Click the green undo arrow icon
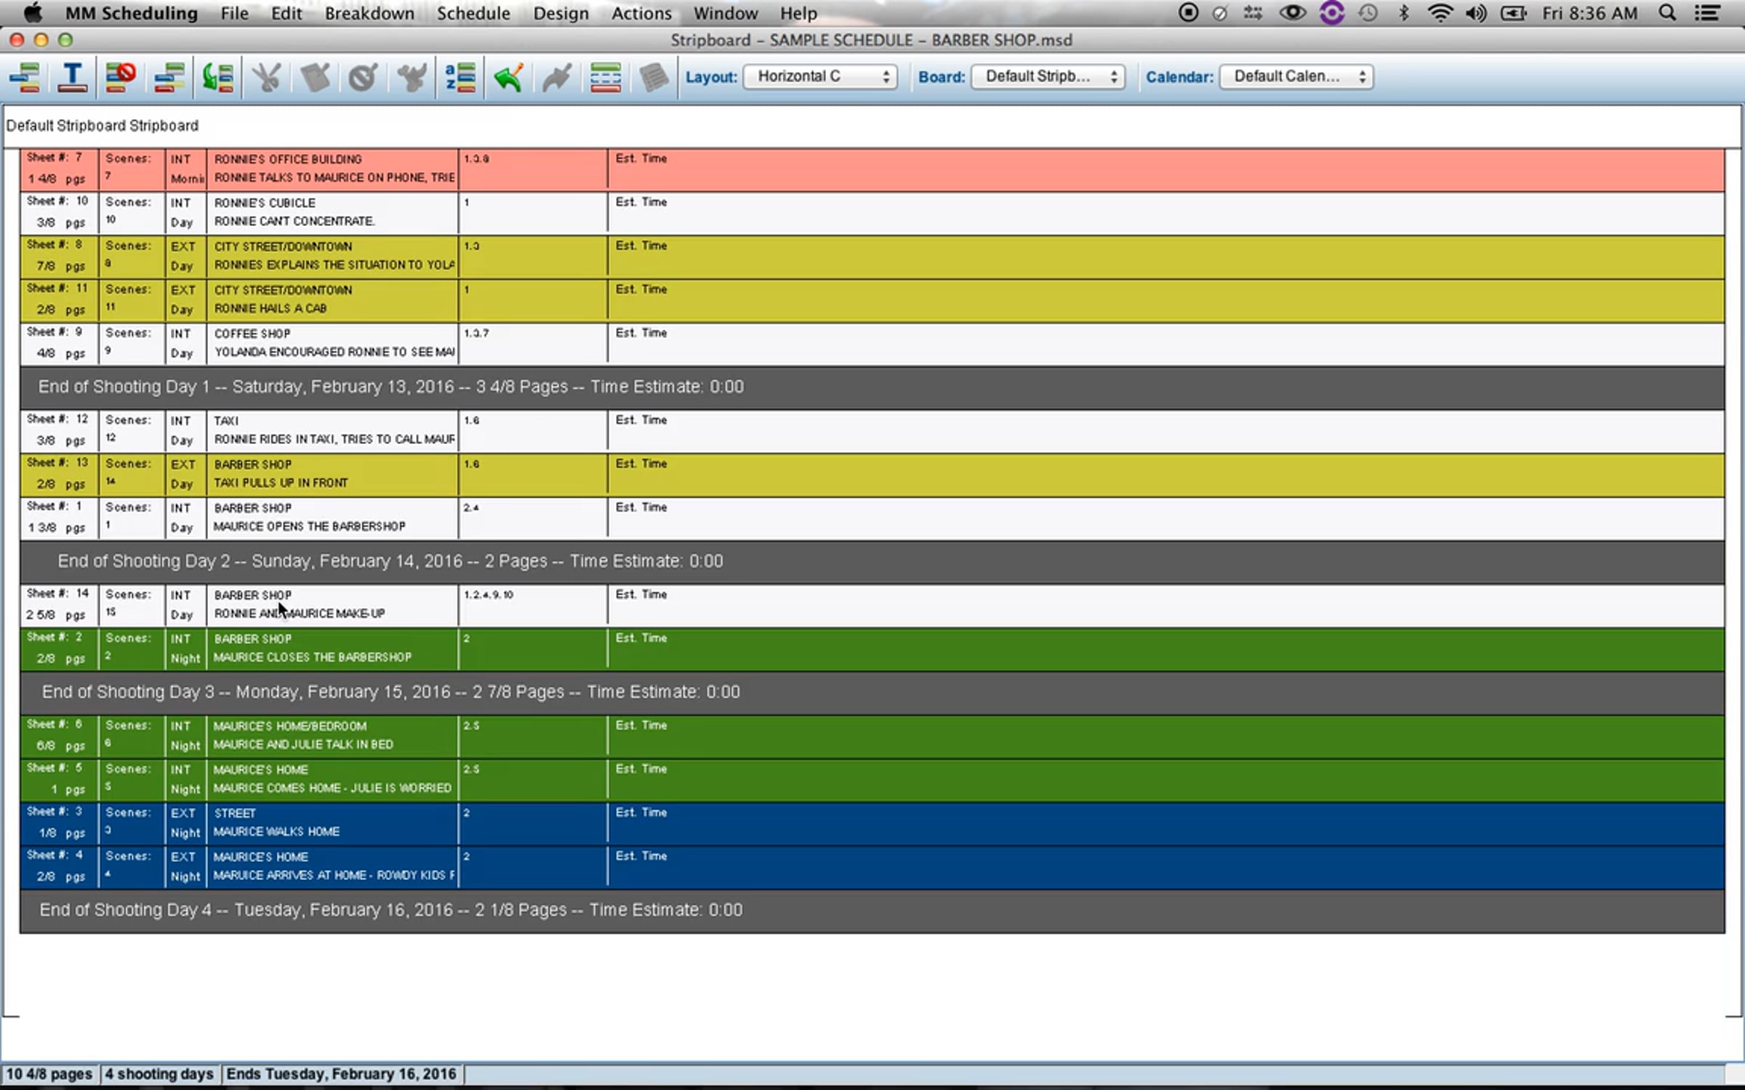The image size is (1745, 1090). (x=508, y=76)
